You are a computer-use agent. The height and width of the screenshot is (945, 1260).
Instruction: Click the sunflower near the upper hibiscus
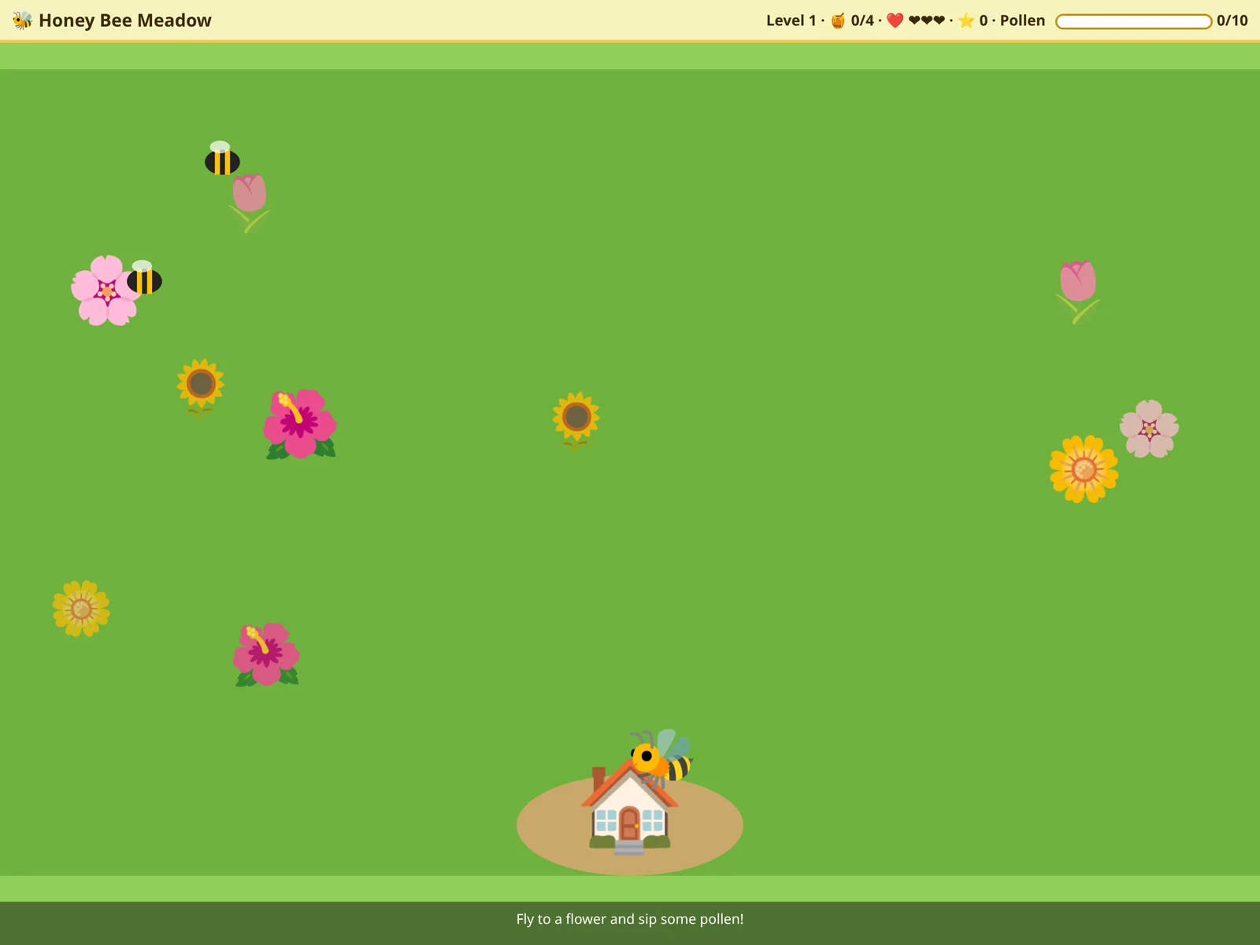point(200,388)
